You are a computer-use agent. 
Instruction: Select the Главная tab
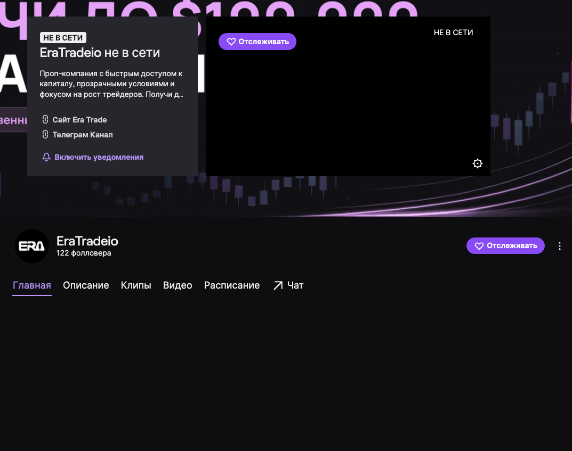click(32, 285)
